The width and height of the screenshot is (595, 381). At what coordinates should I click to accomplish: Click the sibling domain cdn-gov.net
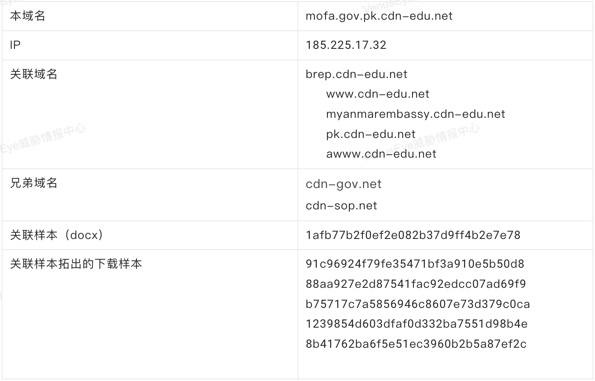point(344,184)
